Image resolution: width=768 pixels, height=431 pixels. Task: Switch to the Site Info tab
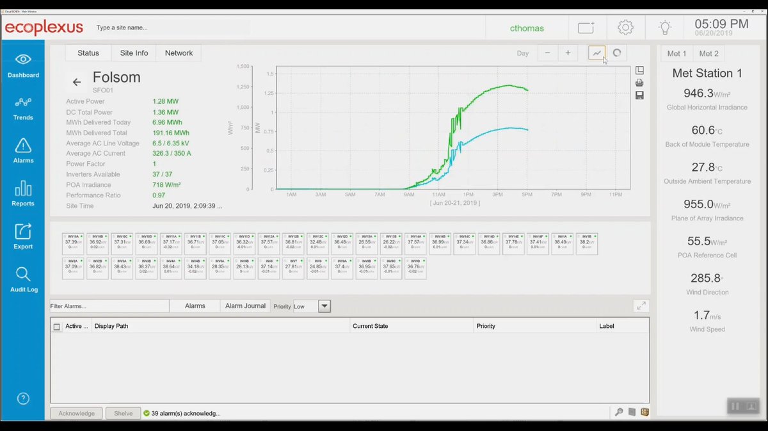coord(134,53)
